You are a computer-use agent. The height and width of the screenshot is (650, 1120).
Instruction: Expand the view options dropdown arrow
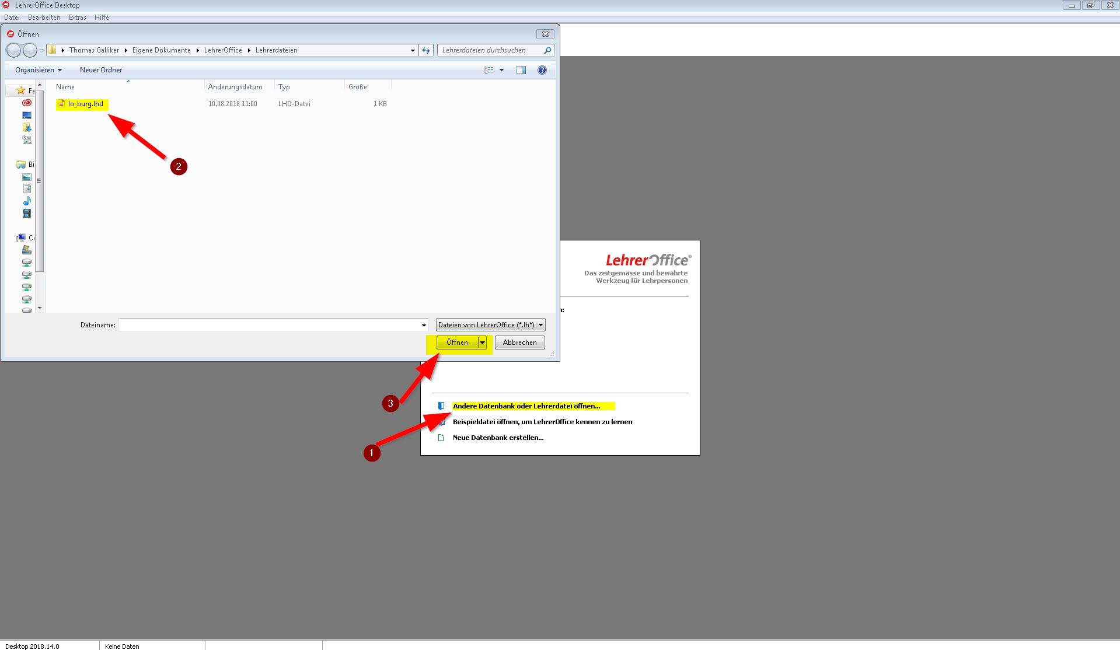click(x=501, y=70)
